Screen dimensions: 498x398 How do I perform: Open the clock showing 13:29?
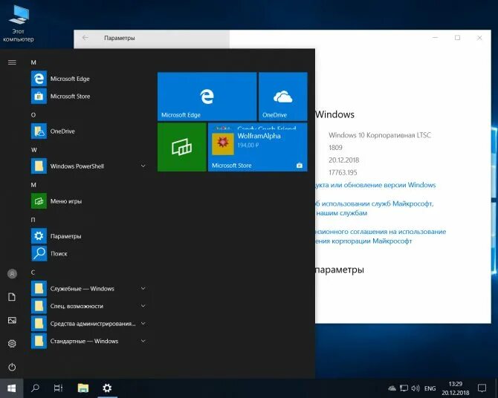(x=455, y=388)
